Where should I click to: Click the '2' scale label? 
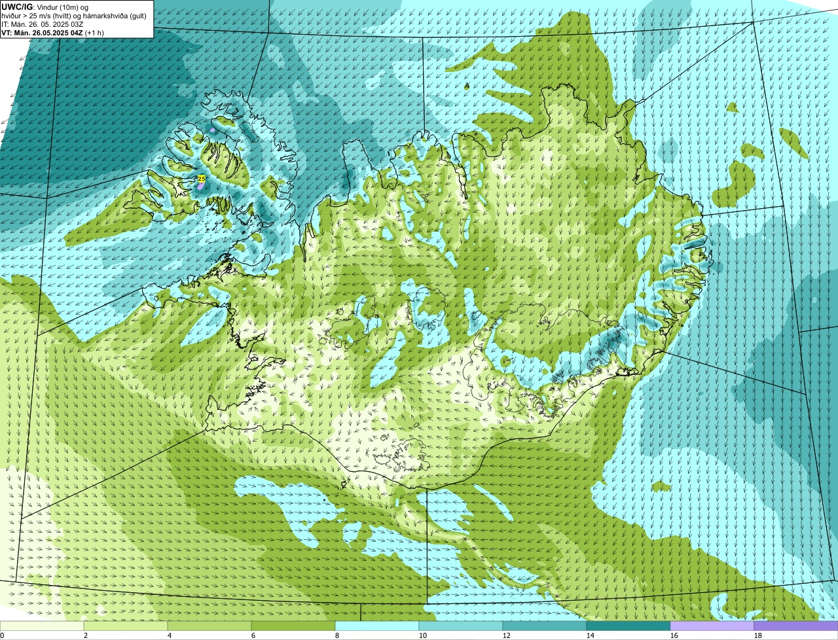(x=86, y=635)
